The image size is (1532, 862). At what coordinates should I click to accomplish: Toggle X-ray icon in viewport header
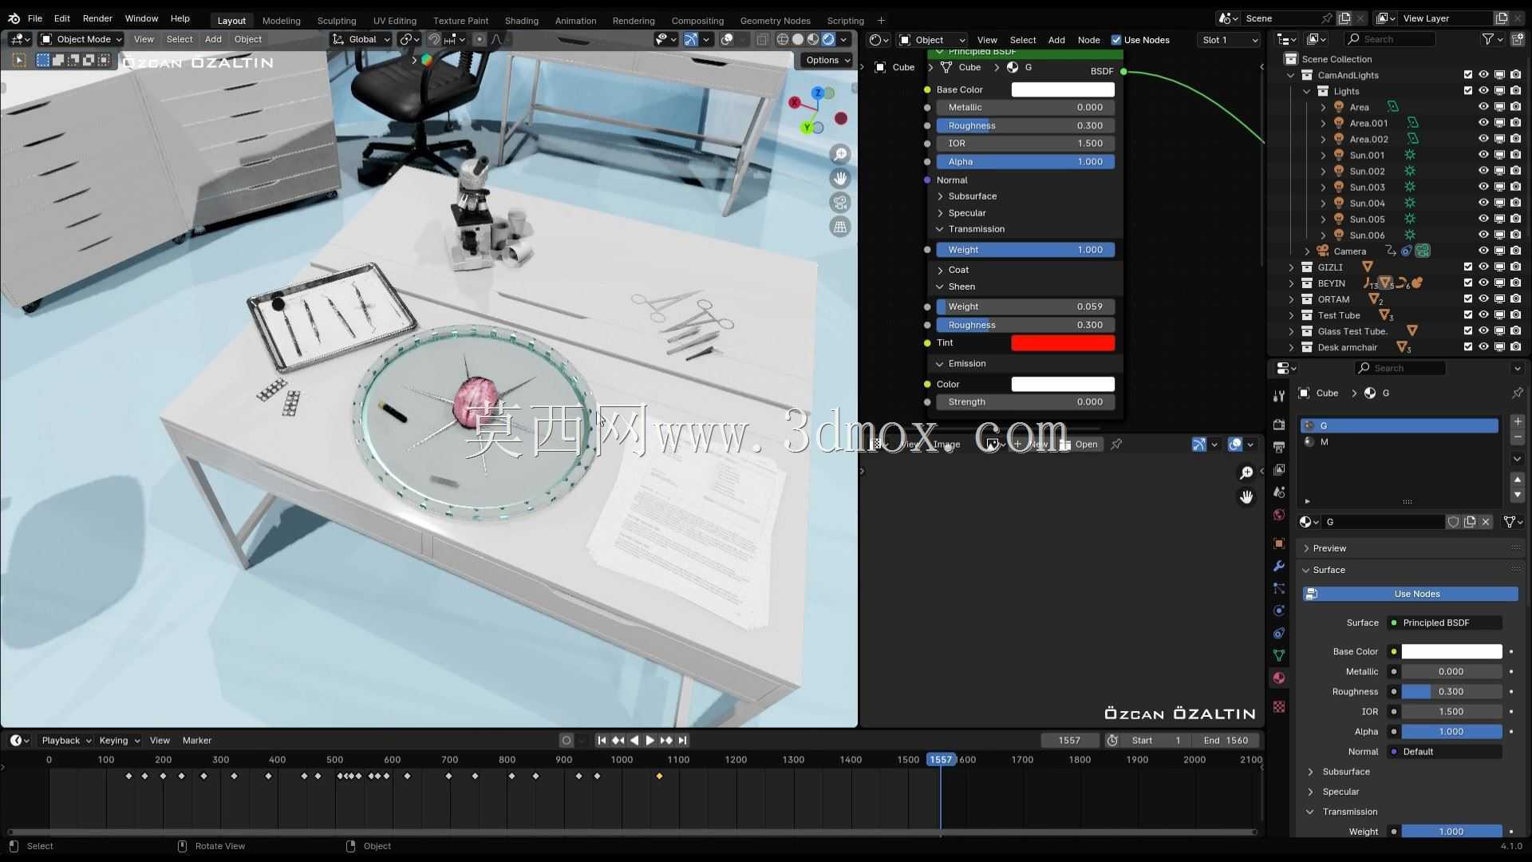[762, 39]
